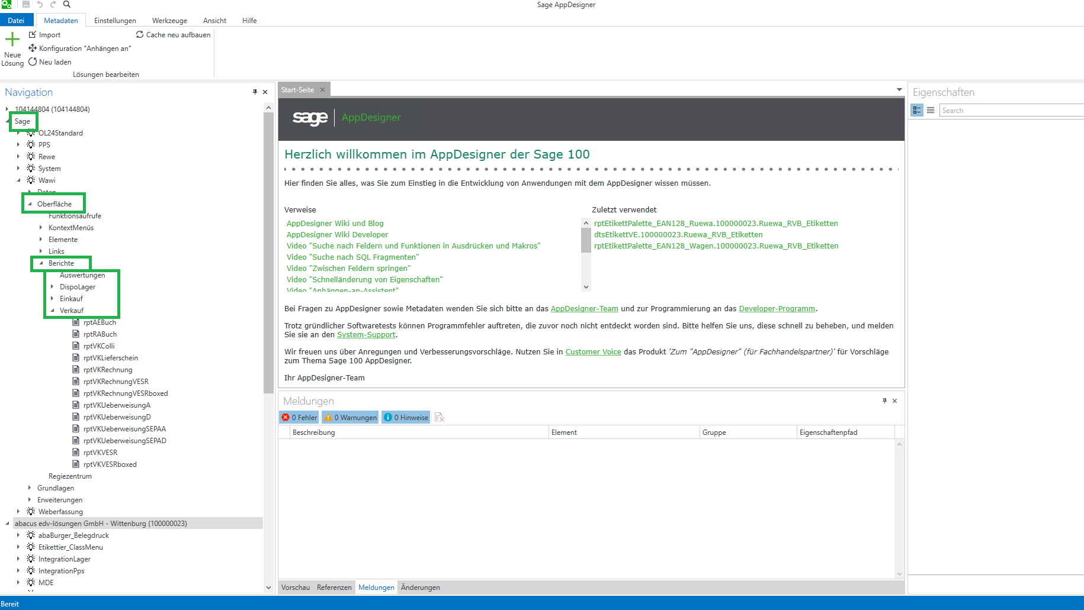This screenshot has height=610, width=1084.
Task: Click the Customer Voice link
Action: pos(593,352)
